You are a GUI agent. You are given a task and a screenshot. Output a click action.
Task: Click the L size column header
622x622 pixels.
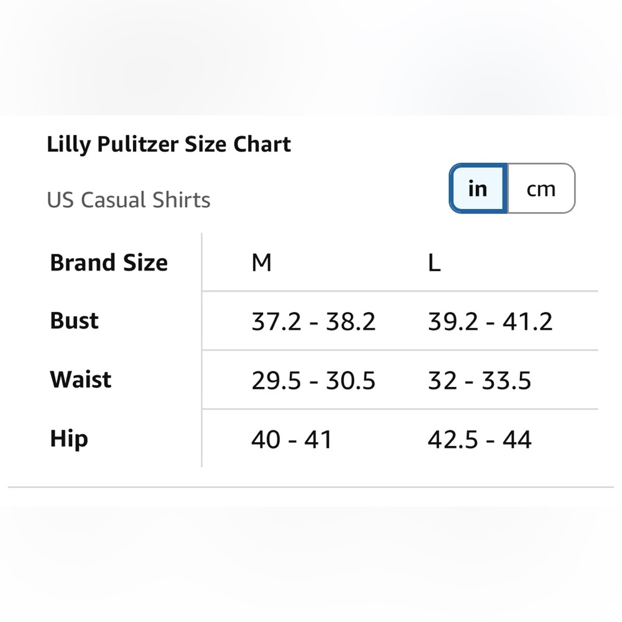[434, 263]
